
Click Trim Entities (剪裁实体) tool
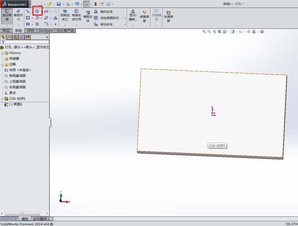(65, 15)
